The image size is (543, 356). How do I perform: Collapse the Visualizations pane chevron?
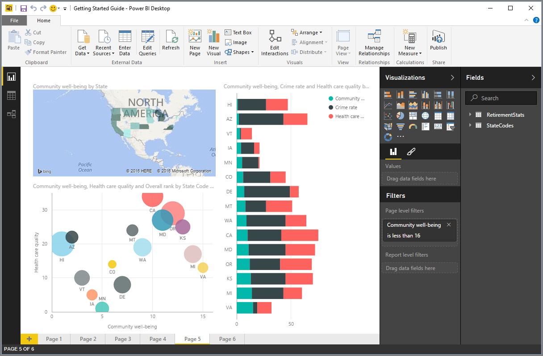coord(452,78)
